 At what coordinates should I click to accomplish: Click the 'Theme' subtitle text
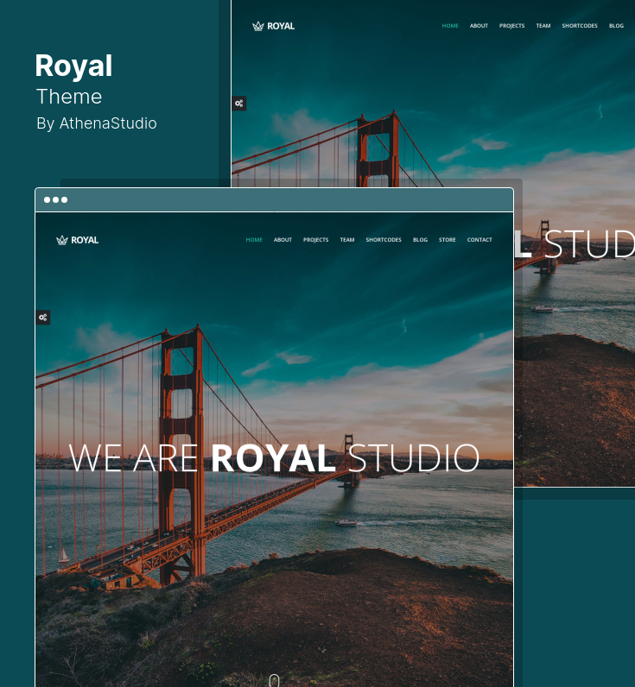pos(69,97)
